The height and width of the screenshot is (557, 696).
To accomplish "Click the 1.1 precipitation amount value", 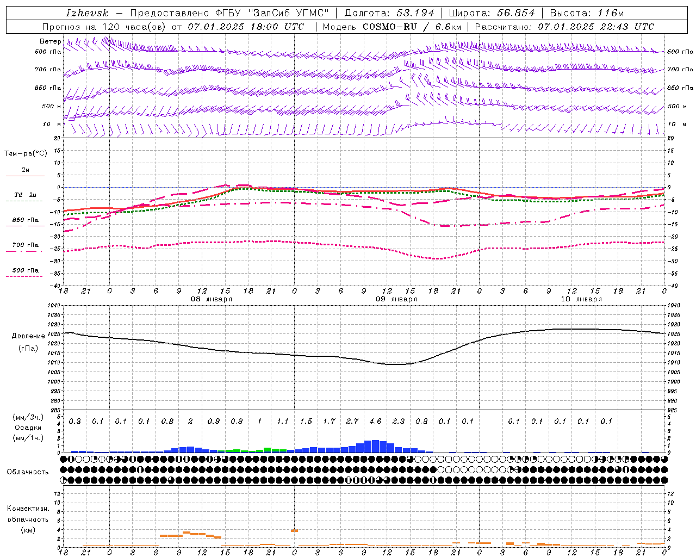I will pyautogui.click(x=283, y=421).
